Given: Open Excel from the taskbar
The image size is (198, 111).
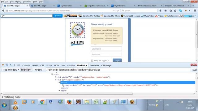Looking at the screenshot, I should pyautogui.click(x=96, y=102).
